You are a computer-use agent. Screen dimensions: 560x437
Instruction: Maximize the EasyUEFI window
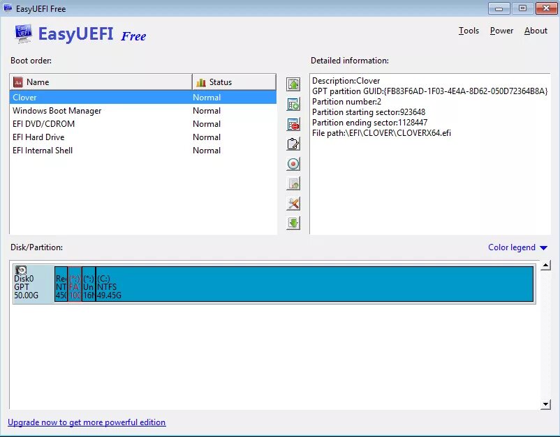pos(522,8)
